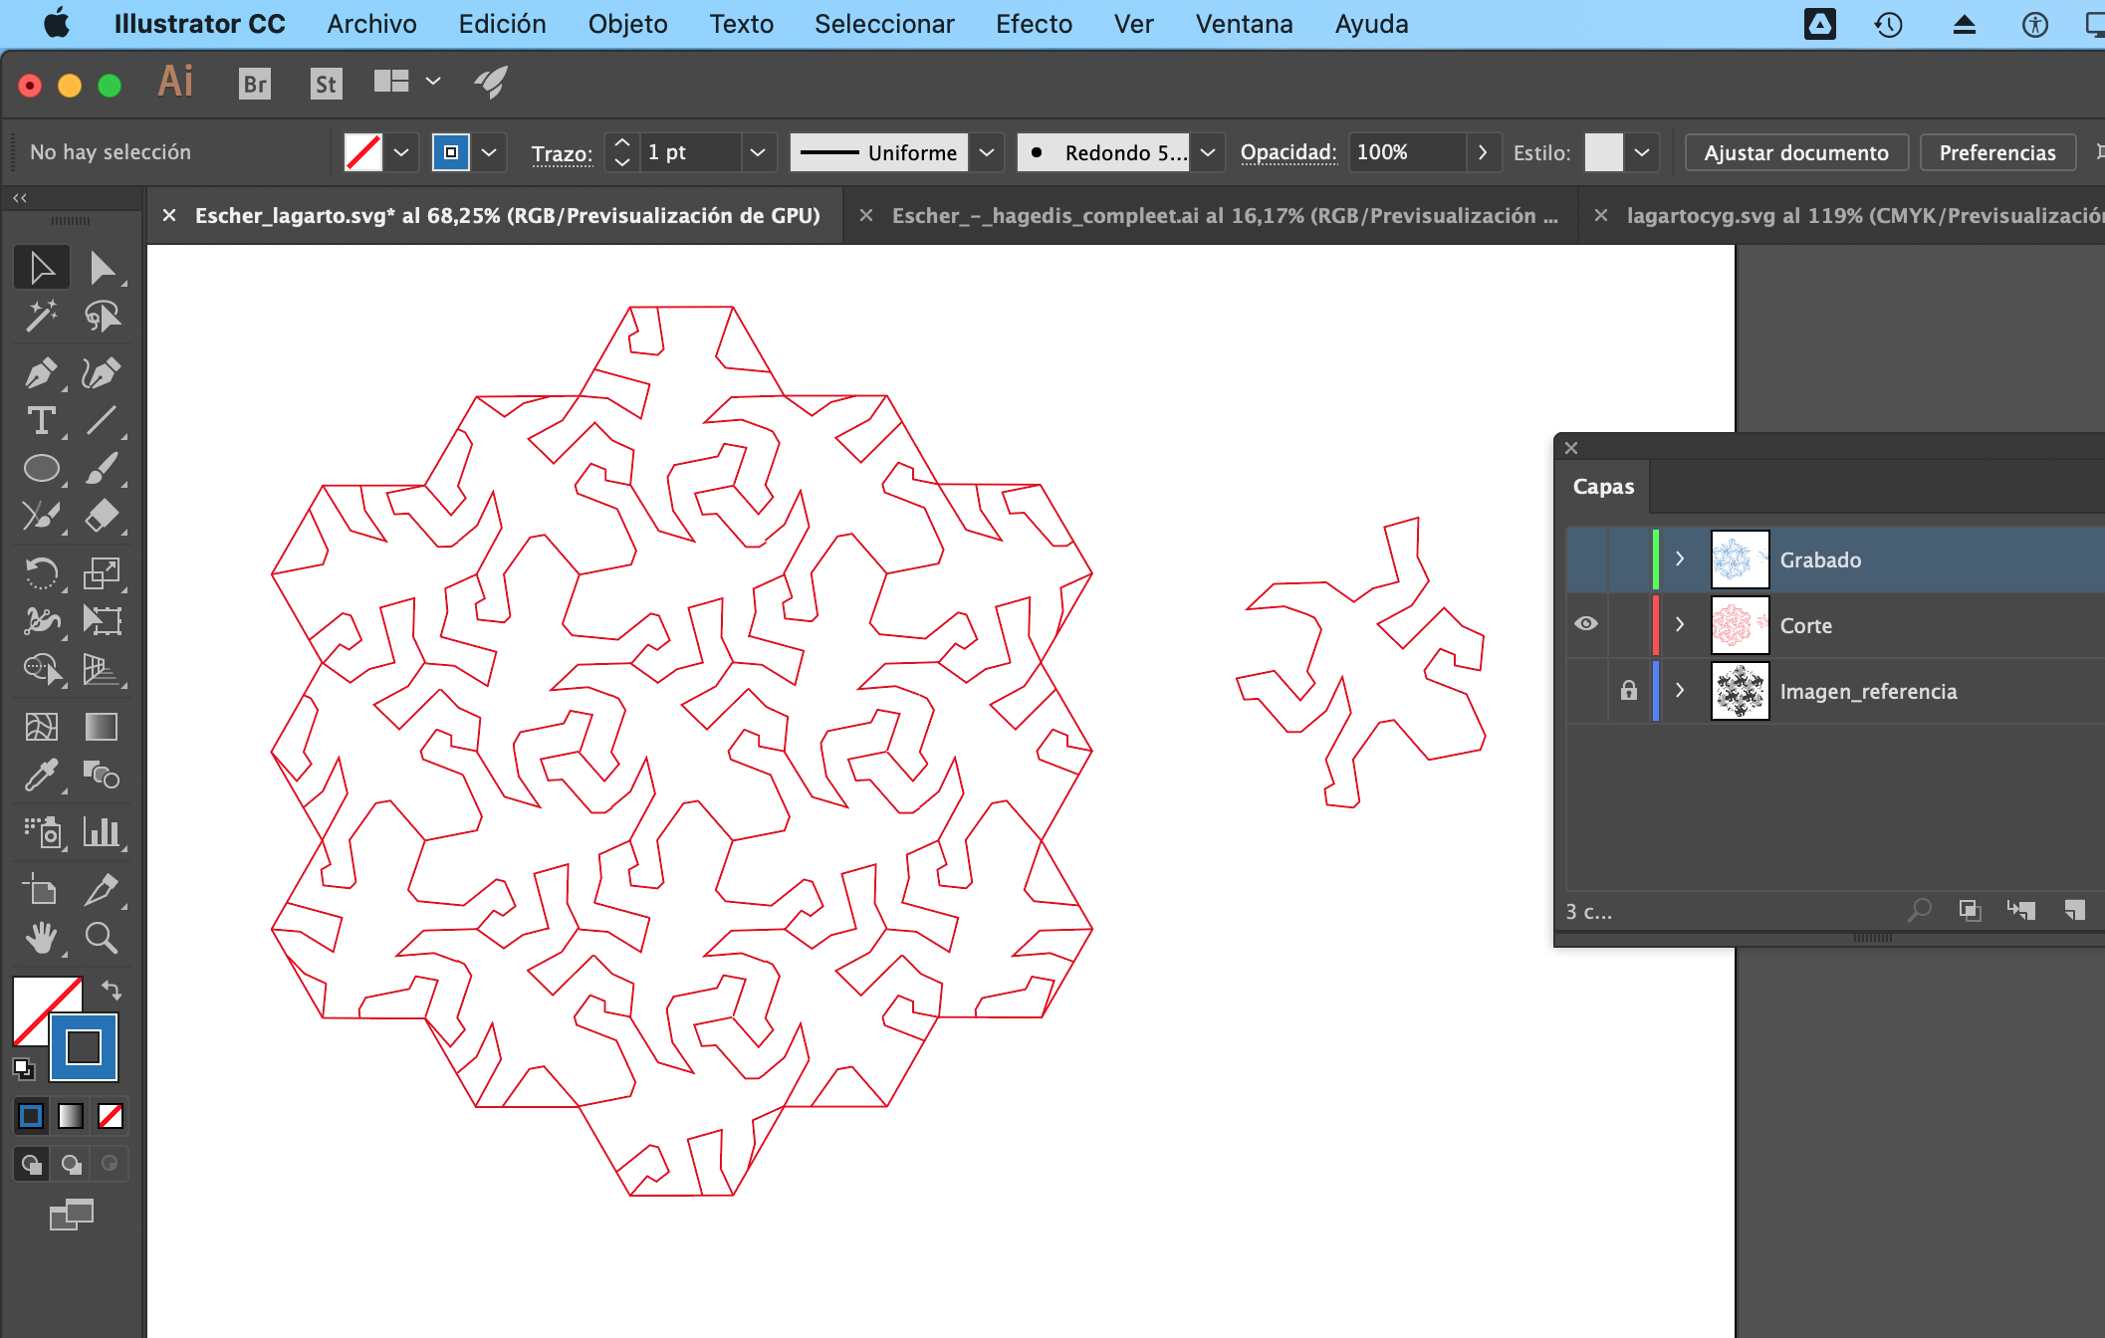This screenshot has height=1338, width=2105.
Task: Toggle visibility of the Corte layer
Action: coord(1586,624)
